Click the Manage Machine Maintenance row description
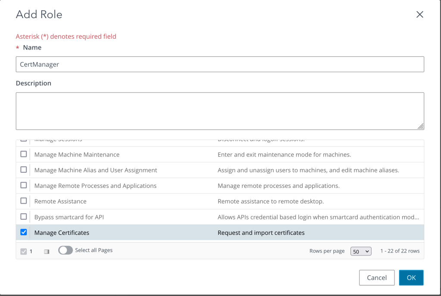Screen dimensions: 441x296 (284, 154)
